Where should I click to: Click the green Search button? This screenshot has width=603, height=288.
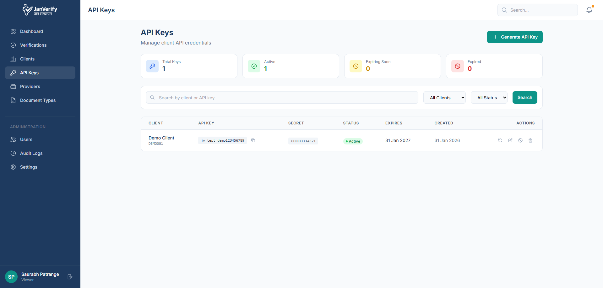[x=525, y=97]
